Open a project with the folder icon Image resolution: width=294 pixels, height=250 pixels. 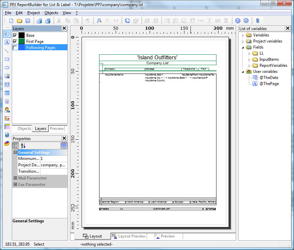point(19,21)
